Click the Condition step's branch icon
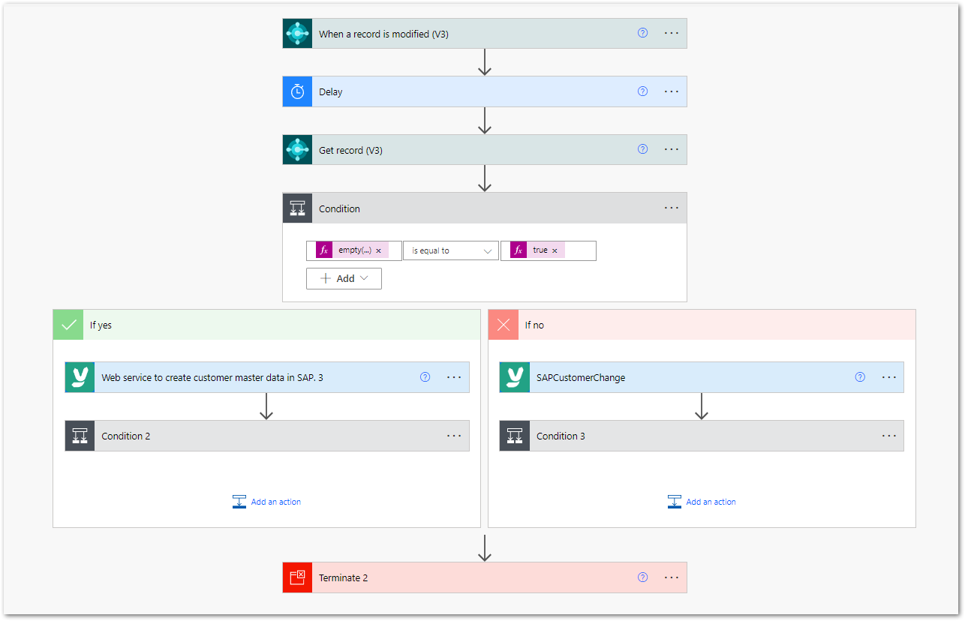The image size is (965, 621). [x=297, y=208]
